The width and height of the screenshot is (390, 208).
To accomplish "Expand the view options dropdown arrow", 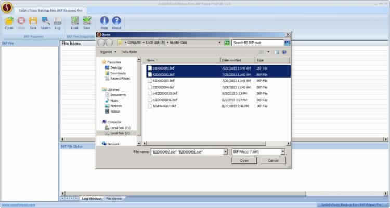I will pos(268,52).
